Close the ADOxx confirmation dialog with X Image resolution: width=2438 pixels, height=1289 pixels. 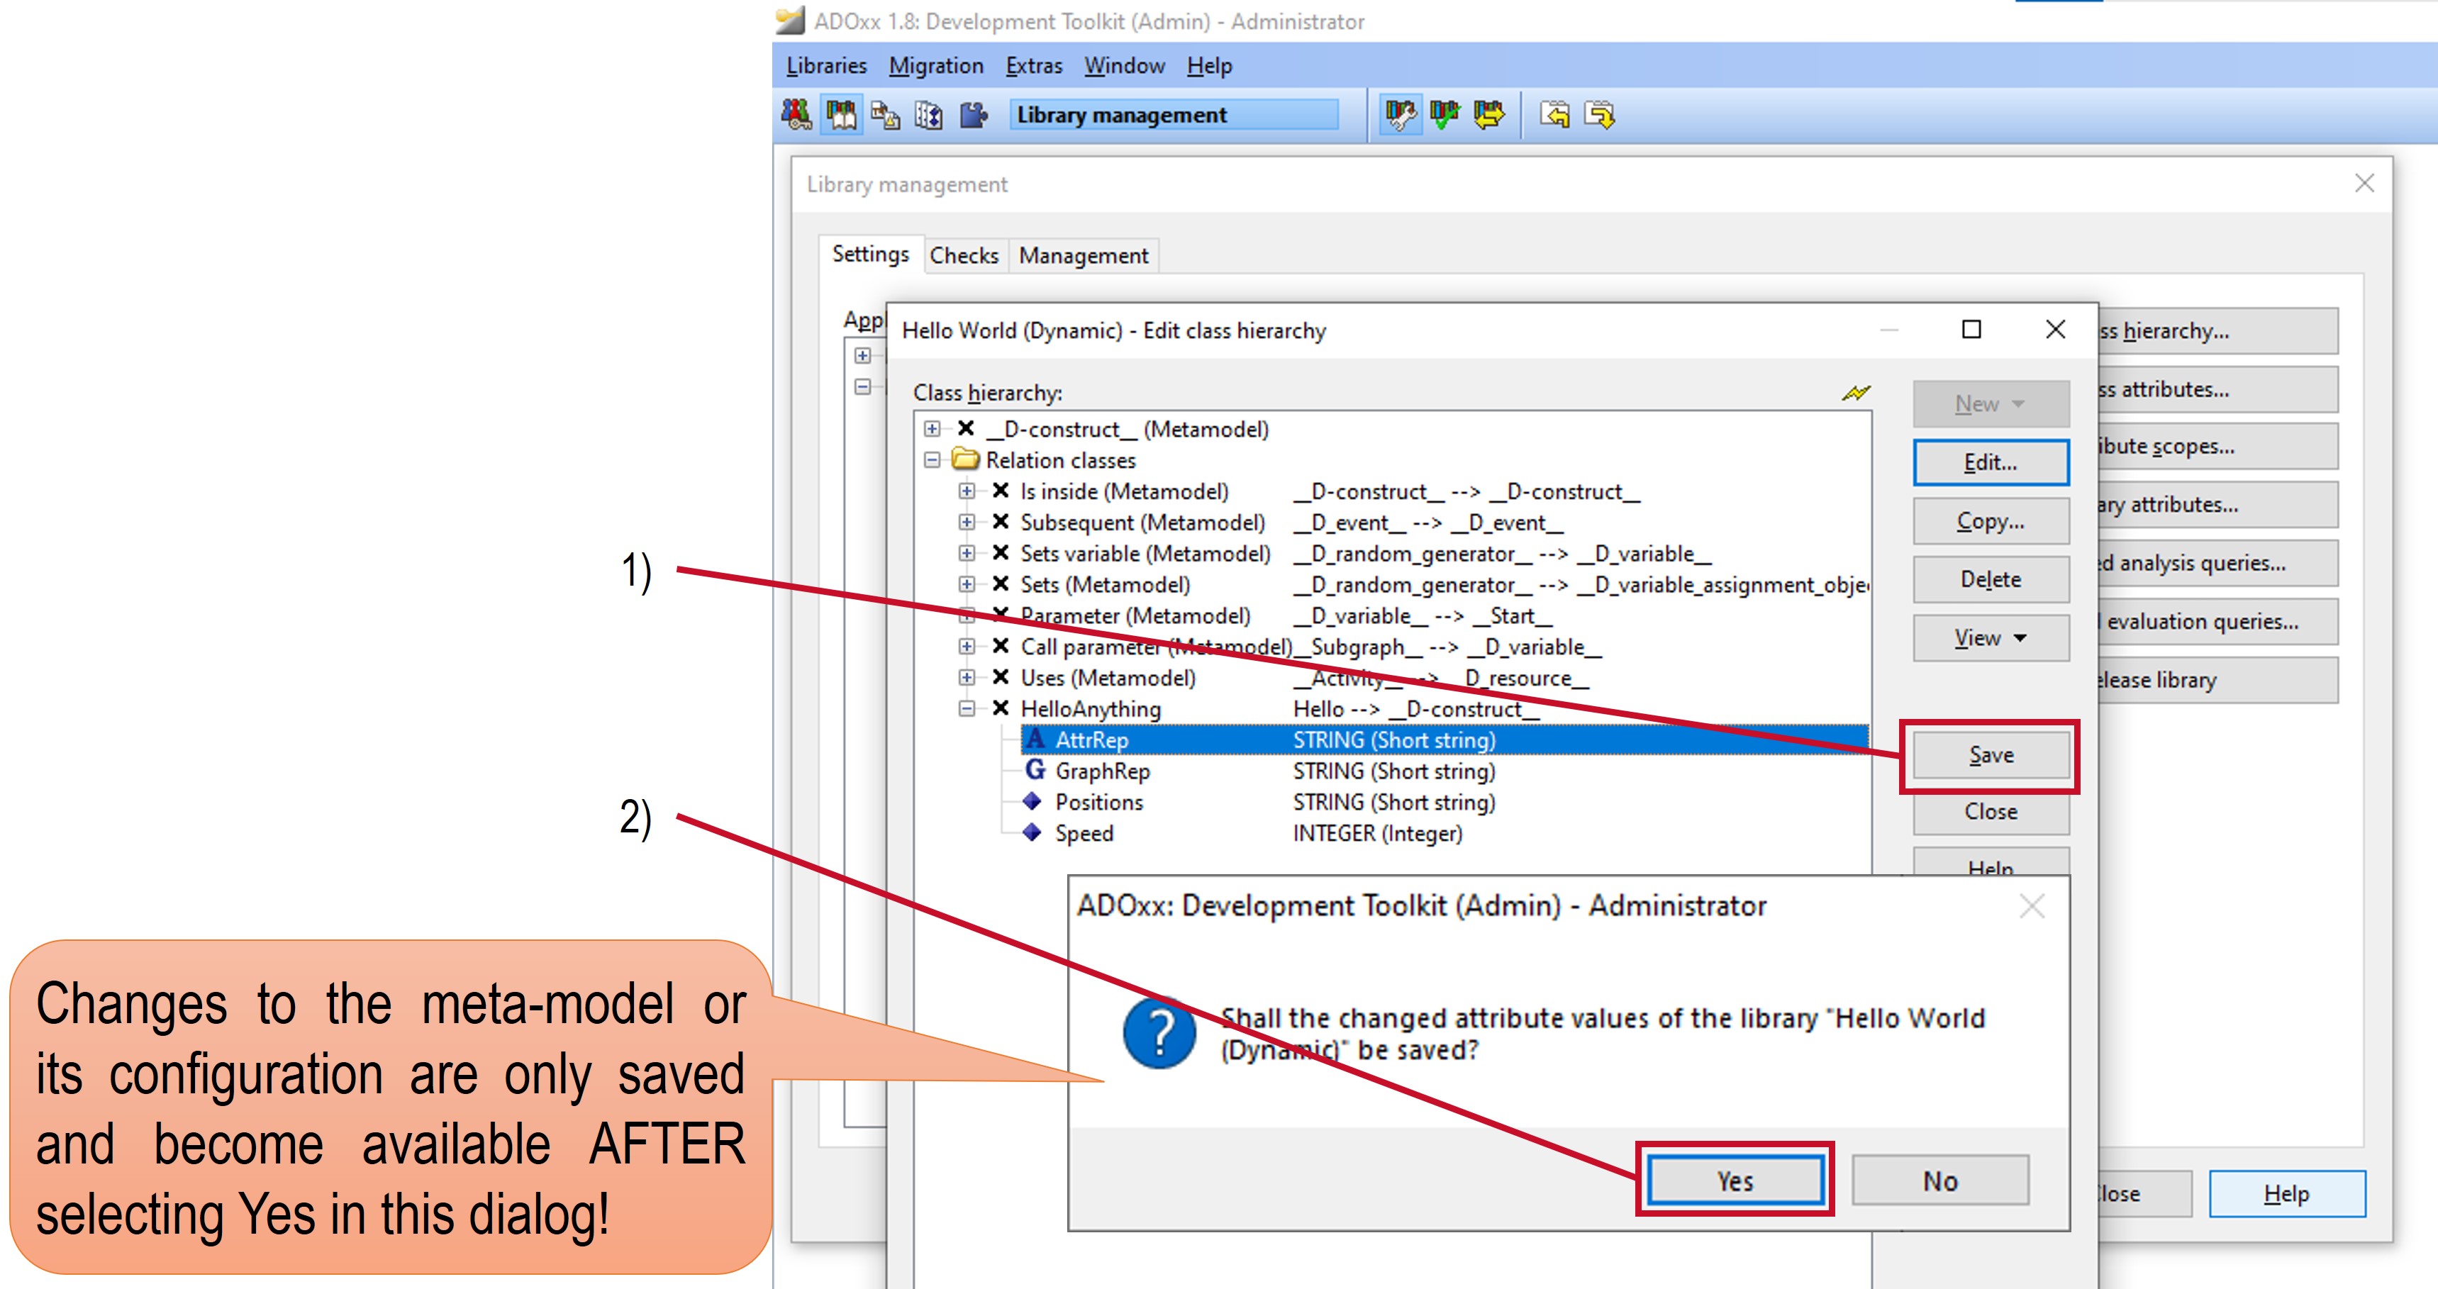point(2031,907)
